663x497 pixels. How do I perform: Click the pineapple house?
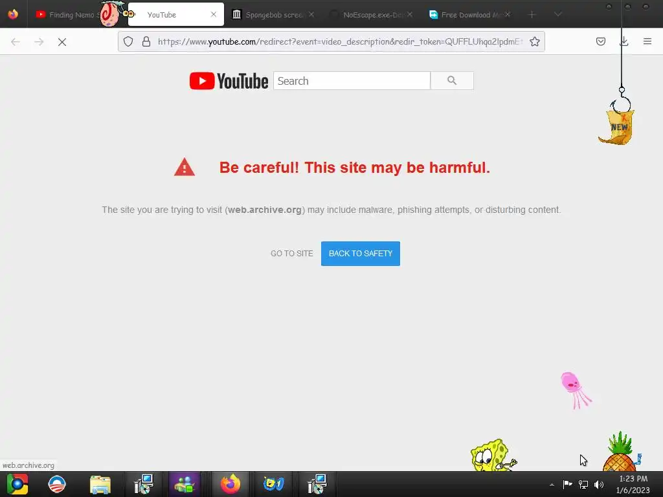620,452
